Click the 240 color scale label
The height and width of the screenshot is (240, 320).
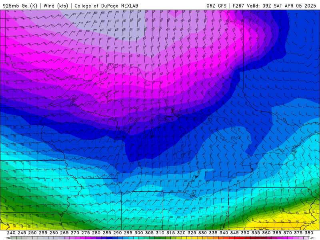pyautogui.click(x=11, y=233)
